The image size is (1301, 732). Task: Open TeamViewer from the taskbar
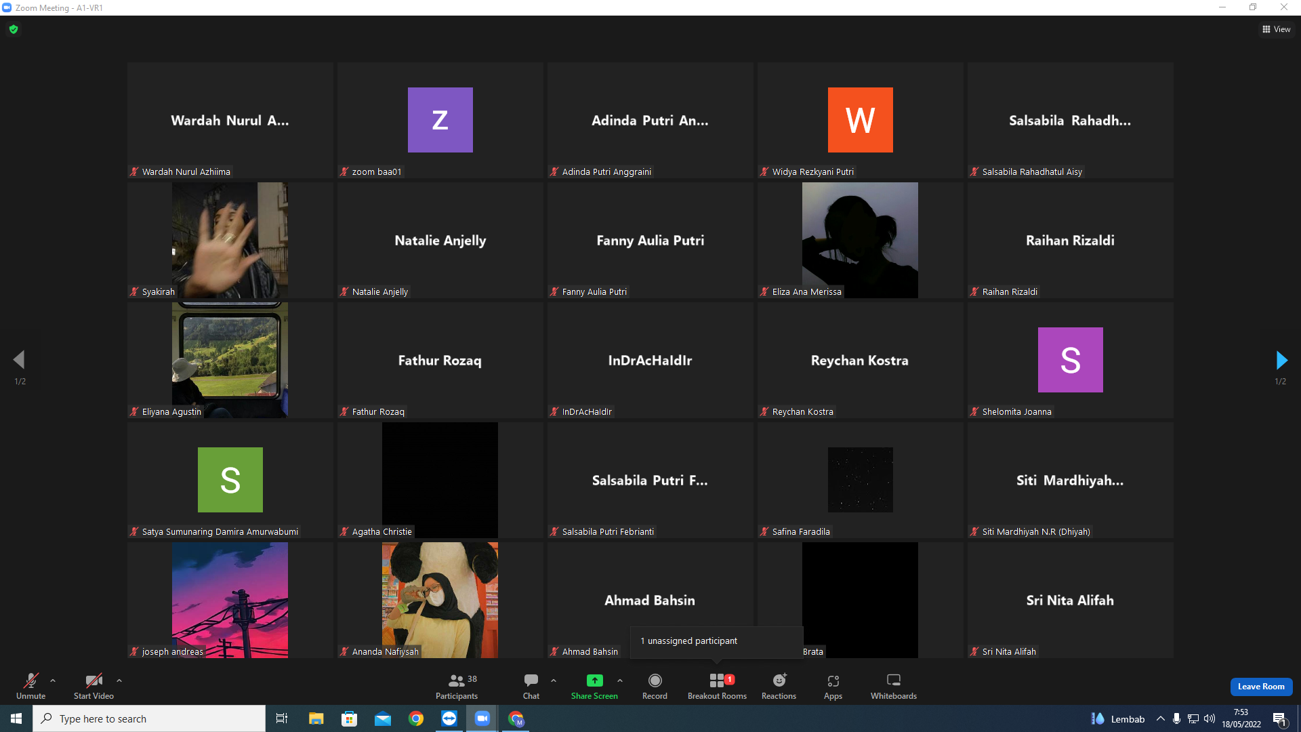(449, 718)
